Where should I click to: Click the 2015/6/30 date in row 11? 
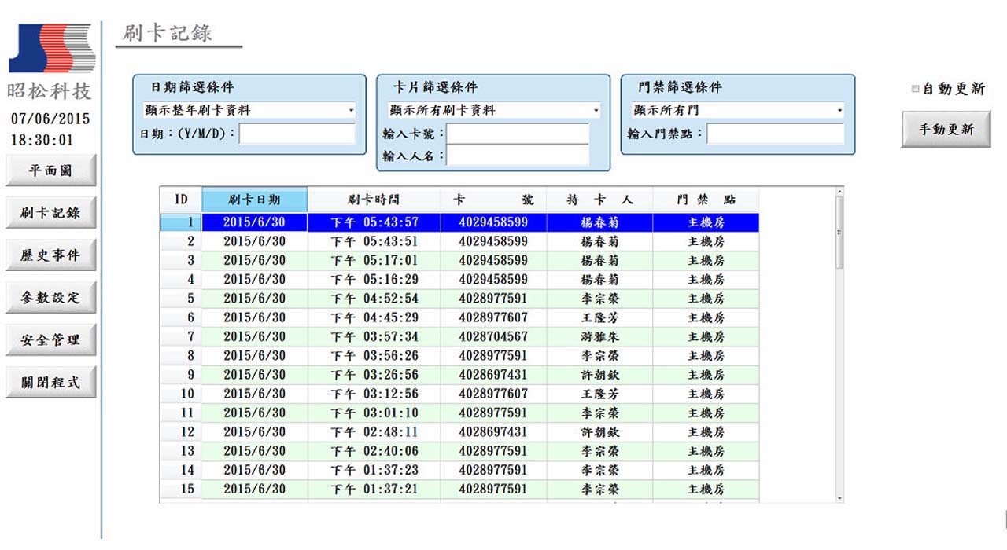point(255,412)
